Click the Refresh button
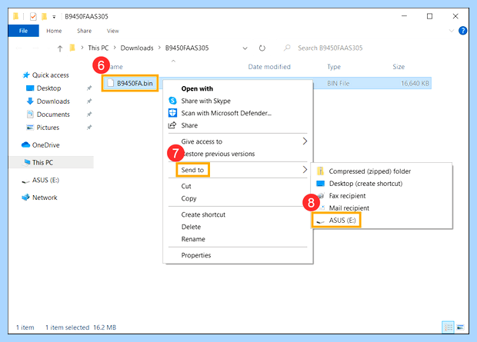This screenshot has width=477, height=342. pos(262,48)
